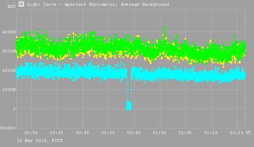The height and width of the screenshot is (147, 254).
Task: Select the 00:45 time axis tick label
Action: (x=83, y=133)
